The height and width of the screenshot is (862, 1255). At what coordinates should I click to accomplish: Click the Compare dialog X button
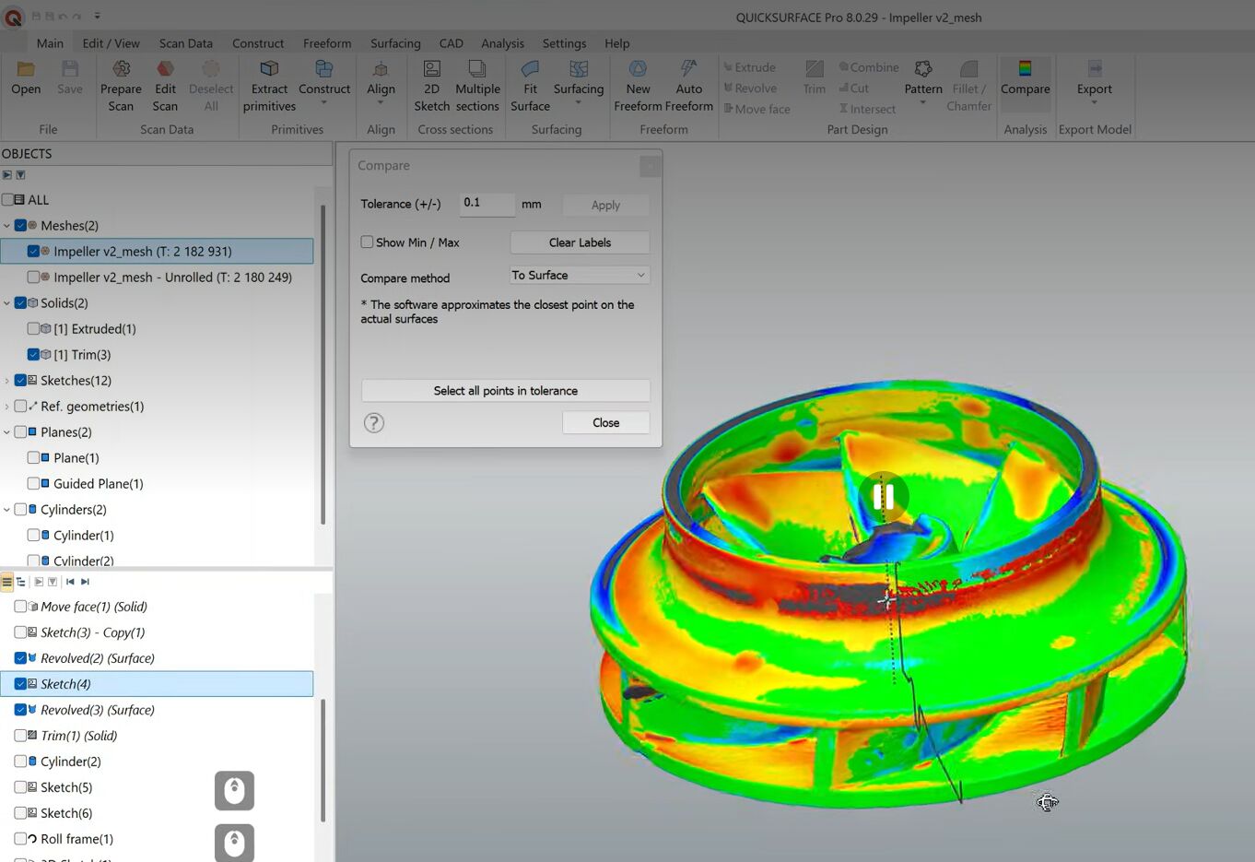pos(650,166)
